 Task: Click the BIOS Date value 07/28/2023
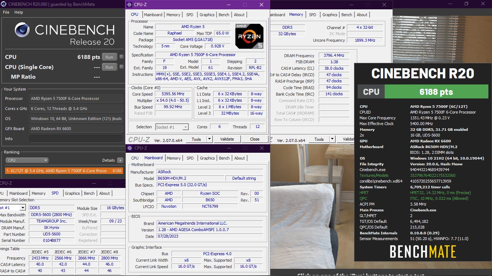pos(210,236)
